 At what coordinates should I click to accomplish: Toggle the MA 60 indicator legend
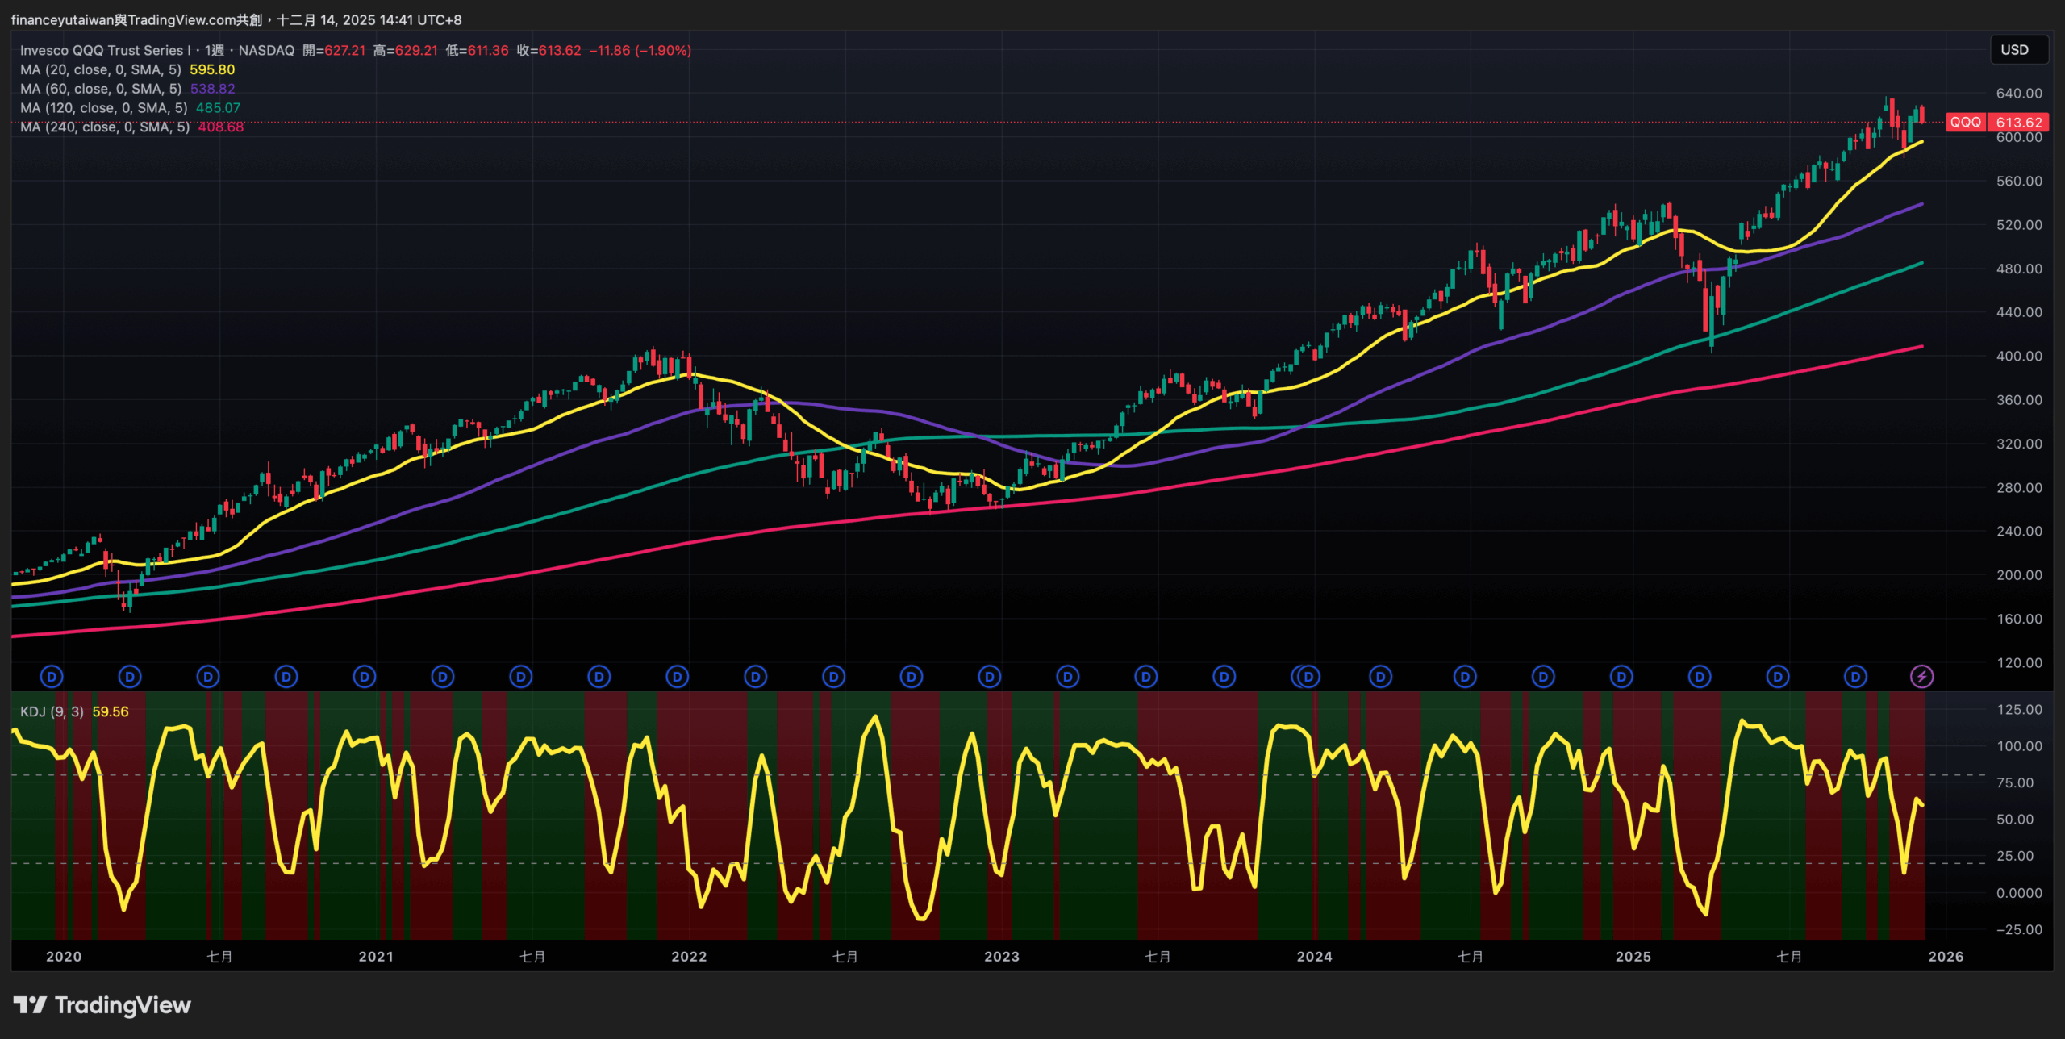click(x=100, y=89)
